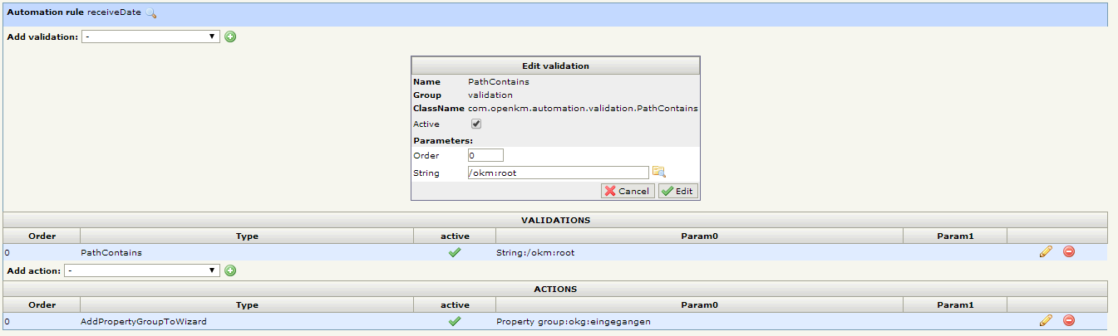This screenshot has width=1118, height=336.
Task: Click the String input field with /okm:root
Action: point(558,173)
